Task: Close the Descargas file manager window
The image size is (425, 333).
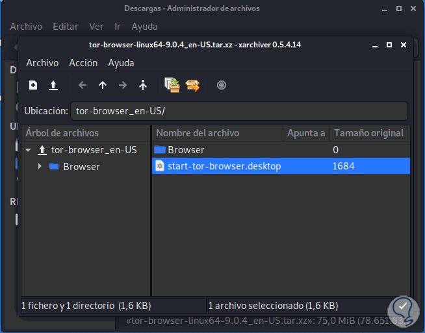Action: click(413, 8)
